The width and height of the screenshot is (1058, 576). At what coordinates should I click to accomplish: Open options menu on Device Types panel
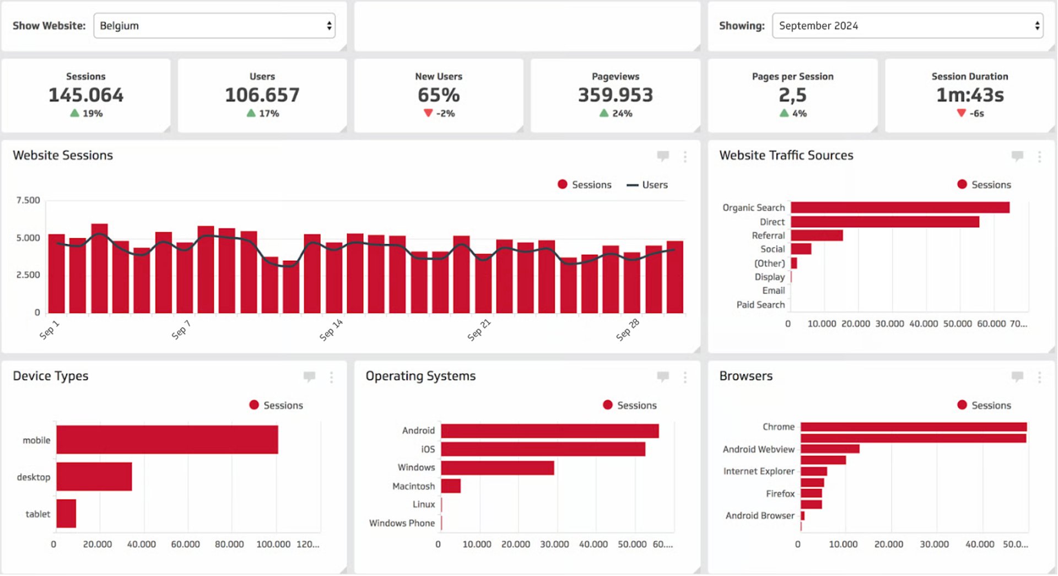(x=331, y=378)
